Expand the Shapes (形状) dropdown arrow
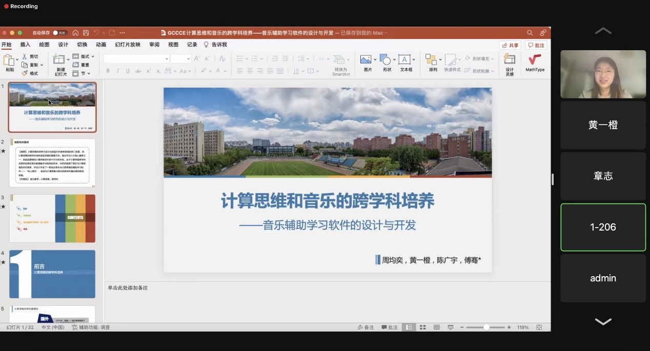The height and width of the screenshot is (351, 650). point(394,59)
